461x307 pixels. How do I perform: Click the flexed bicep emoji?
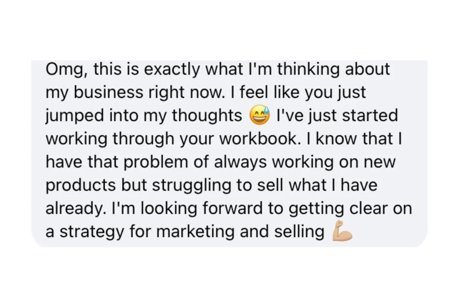tap(342, 232)
